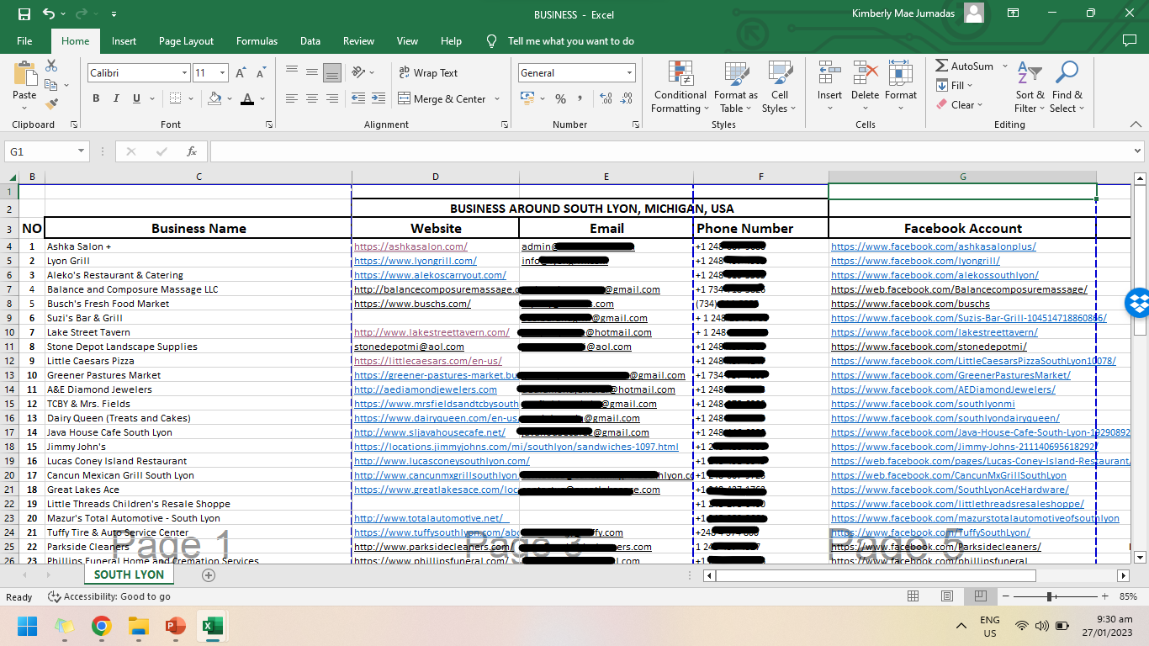The width and height of the screenshot is (1149, 646).
Task: Switch to the Insert tab
Action: [x=124, y=41]
